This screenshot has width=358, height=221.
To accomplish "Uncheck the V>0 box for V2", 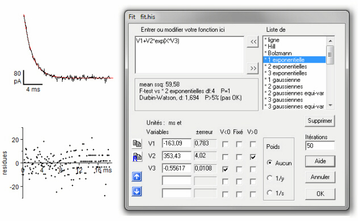I will coord(253,157).
